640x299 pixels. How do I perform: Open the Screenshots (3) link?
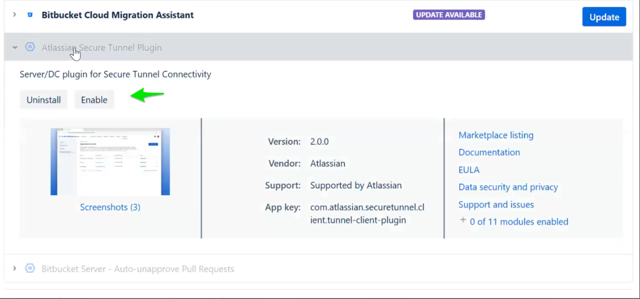(110, 207)
